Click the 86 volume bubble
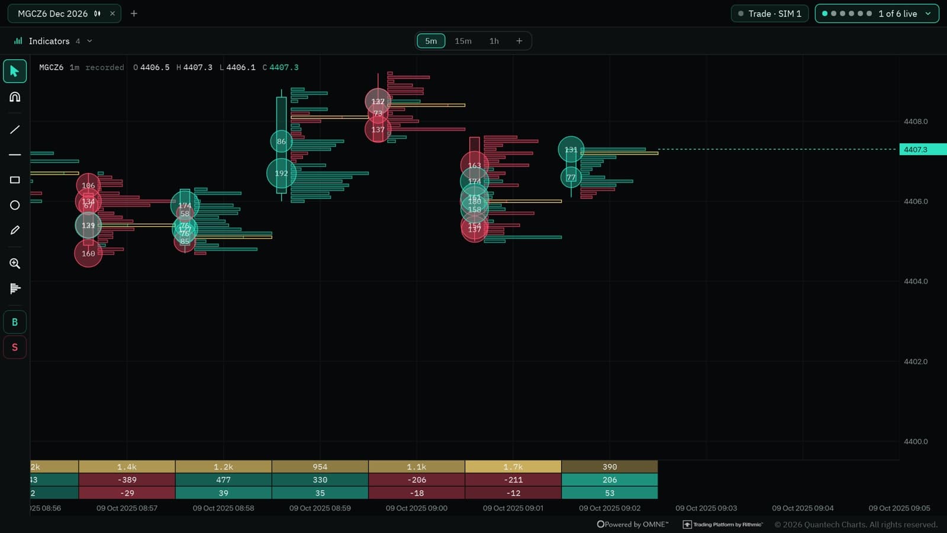Viewport: 947px width, 533px height. click(281, 142)
